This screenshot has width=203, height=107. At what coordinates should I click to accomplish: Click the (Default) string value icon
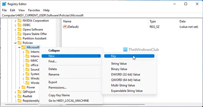pyautogui.click(x=65, y=27)
